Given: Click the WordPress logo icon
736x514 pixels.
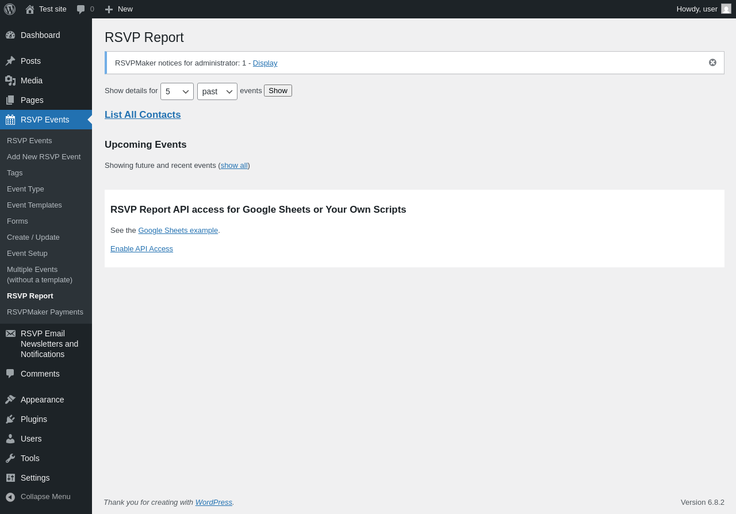Looking at the screenshot, I should tap(10, 9).
